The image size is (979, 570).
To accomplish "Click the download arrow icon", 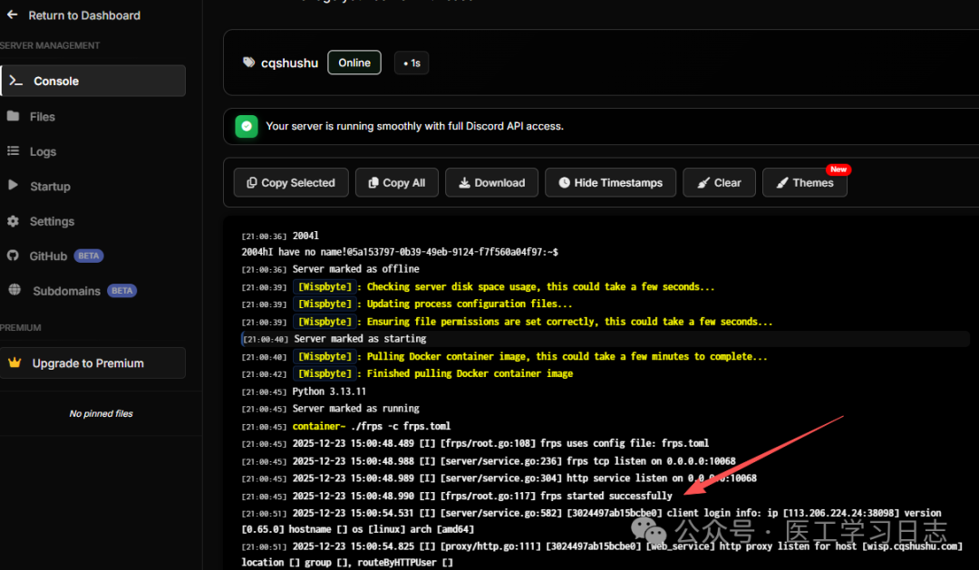I will [464, 183].
